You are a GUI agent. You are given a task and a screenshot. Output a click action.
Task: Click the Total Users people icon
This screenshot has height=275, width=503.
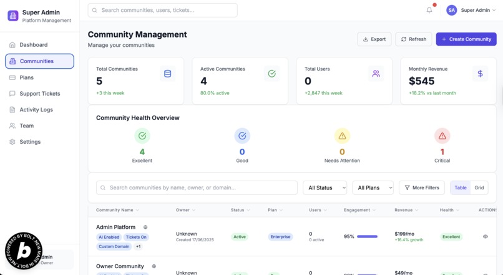pos(376,74)
